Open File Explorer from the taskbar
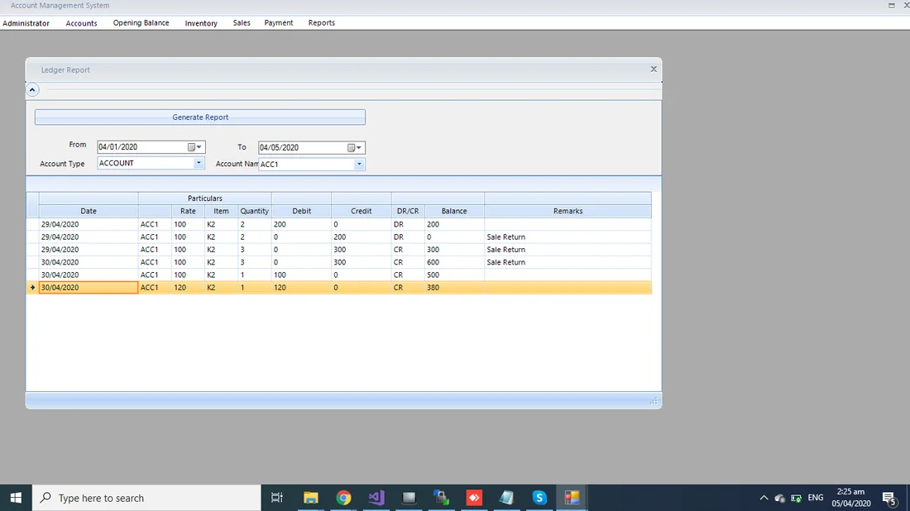The width and height of the screenshot is (910, 511). (311, 498)
